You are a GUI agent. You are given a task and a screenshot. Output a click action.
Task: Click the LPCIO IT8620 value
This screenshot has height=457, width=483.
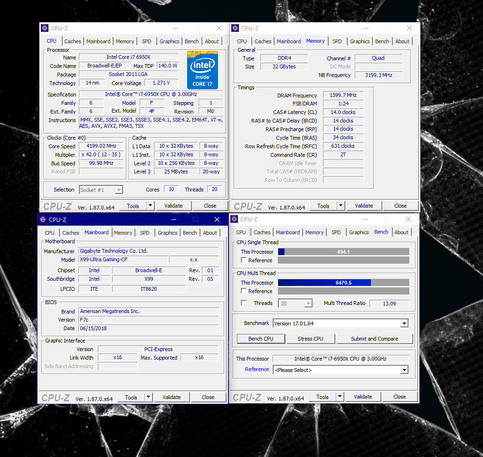pyautogui.click(x=149, y=289)
